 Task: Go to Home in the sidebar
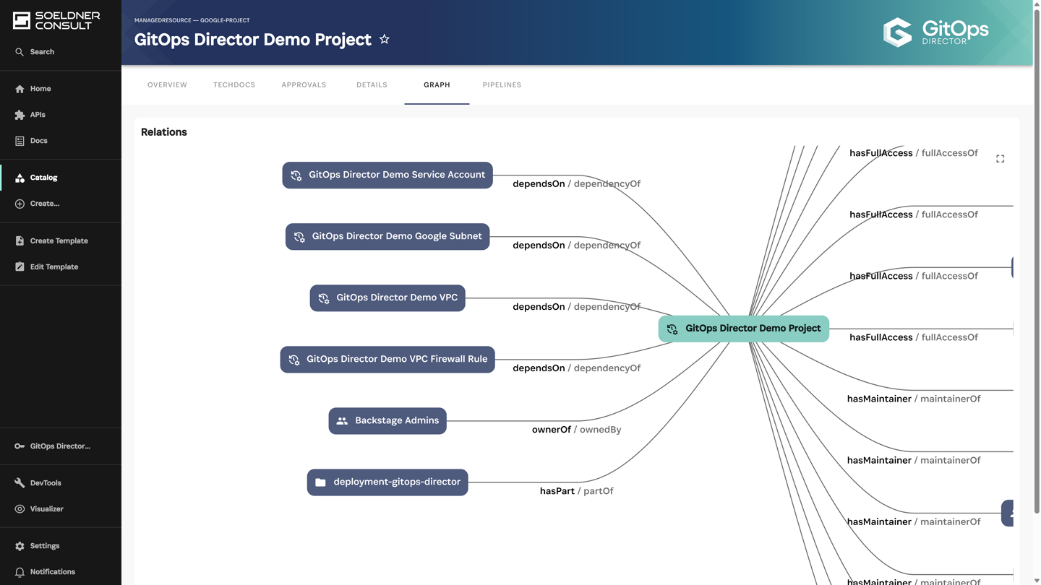61,89
